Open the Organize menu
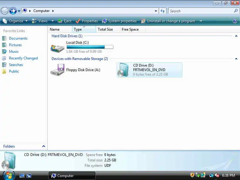The image size is (240, 180). [x=15, y=21]
